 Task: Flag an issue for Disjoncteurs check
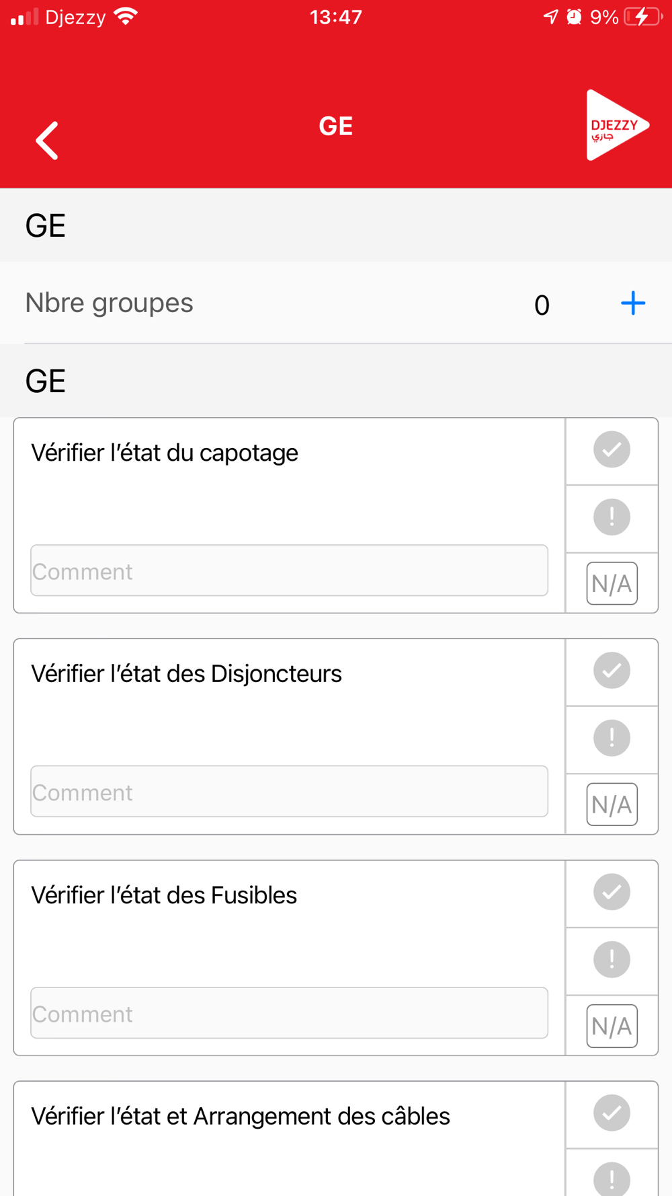pyautogui.click(x=612, y=738)
